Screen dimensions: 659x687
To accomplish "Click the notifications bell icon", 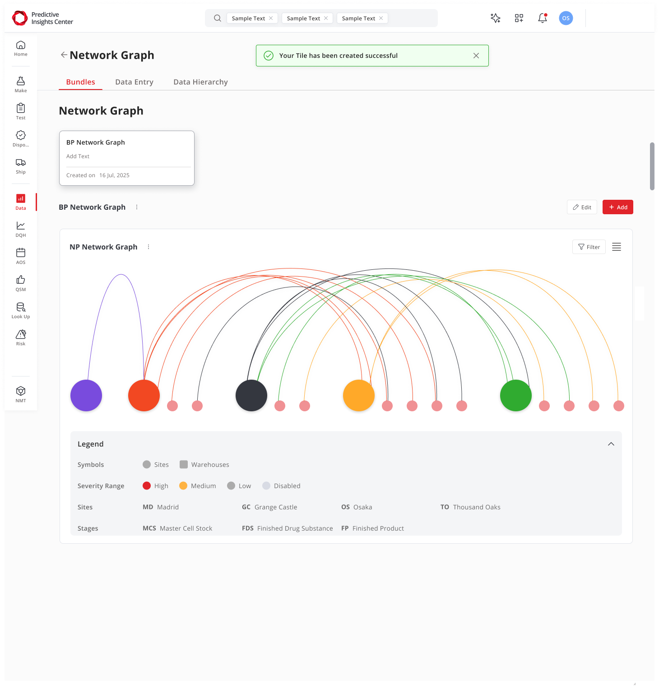I will [x=543, y=18].
